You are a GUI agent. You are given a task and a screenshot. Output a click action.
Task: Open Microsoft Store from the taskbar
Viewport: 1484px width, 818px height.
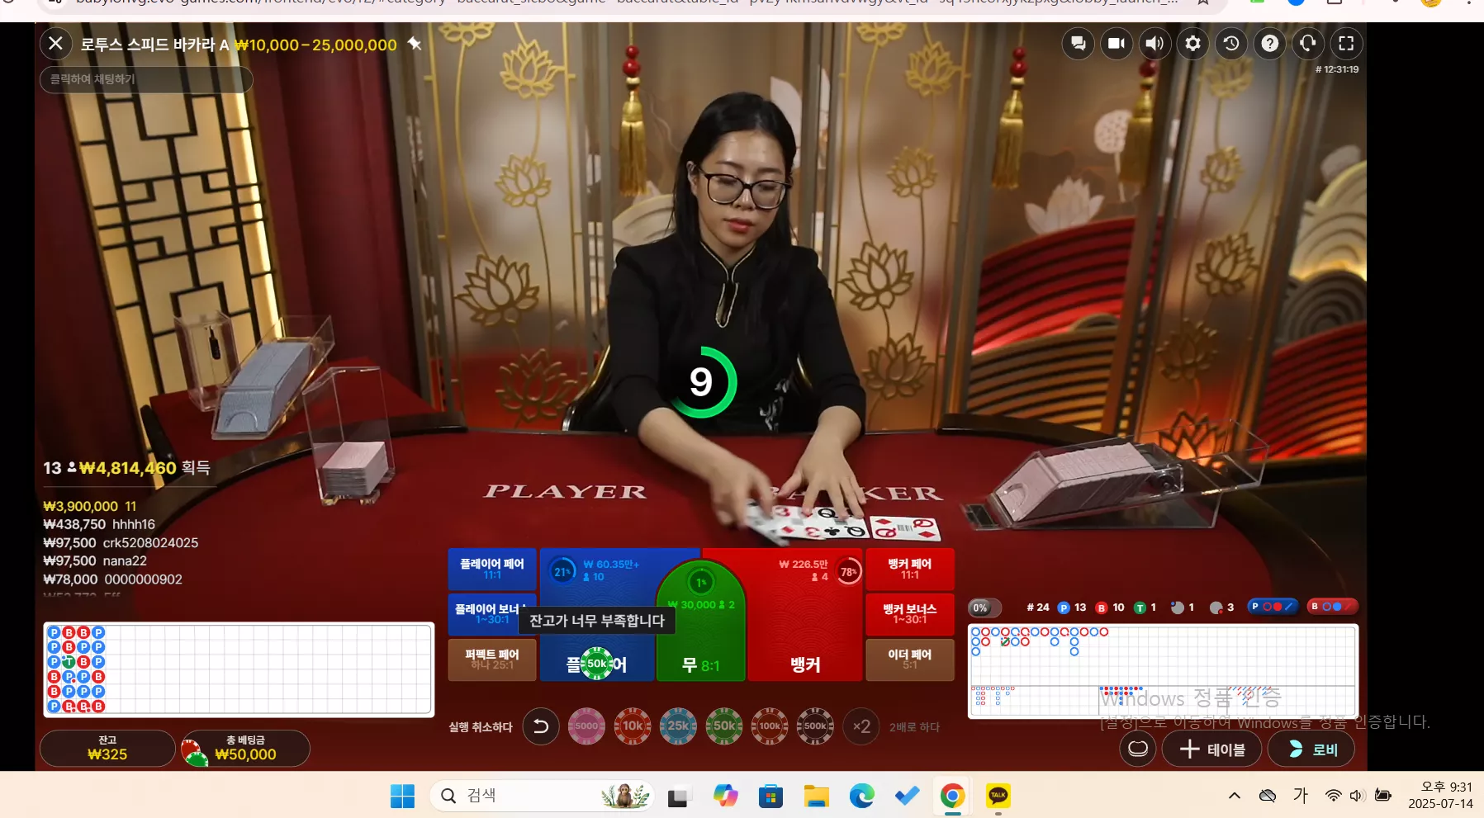pyautogui.click(x=770, y=796)
